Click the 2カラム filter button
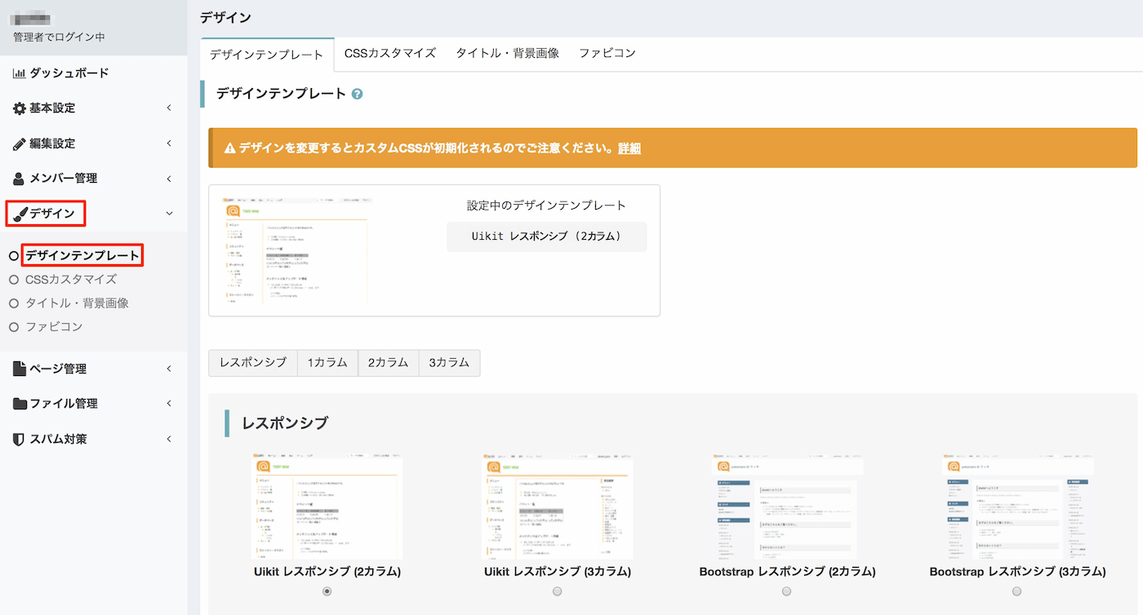 coord(388,362)
